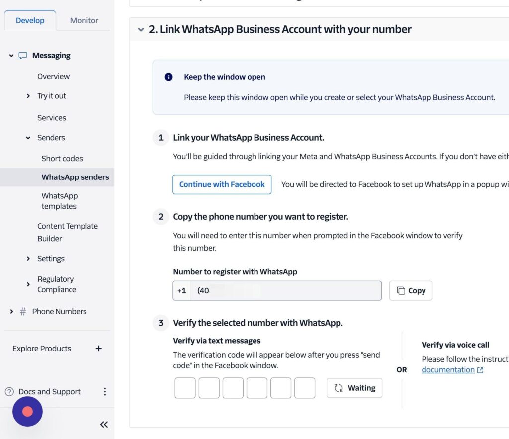
Task: Select the Develop tab
Action: pos(30,21)
